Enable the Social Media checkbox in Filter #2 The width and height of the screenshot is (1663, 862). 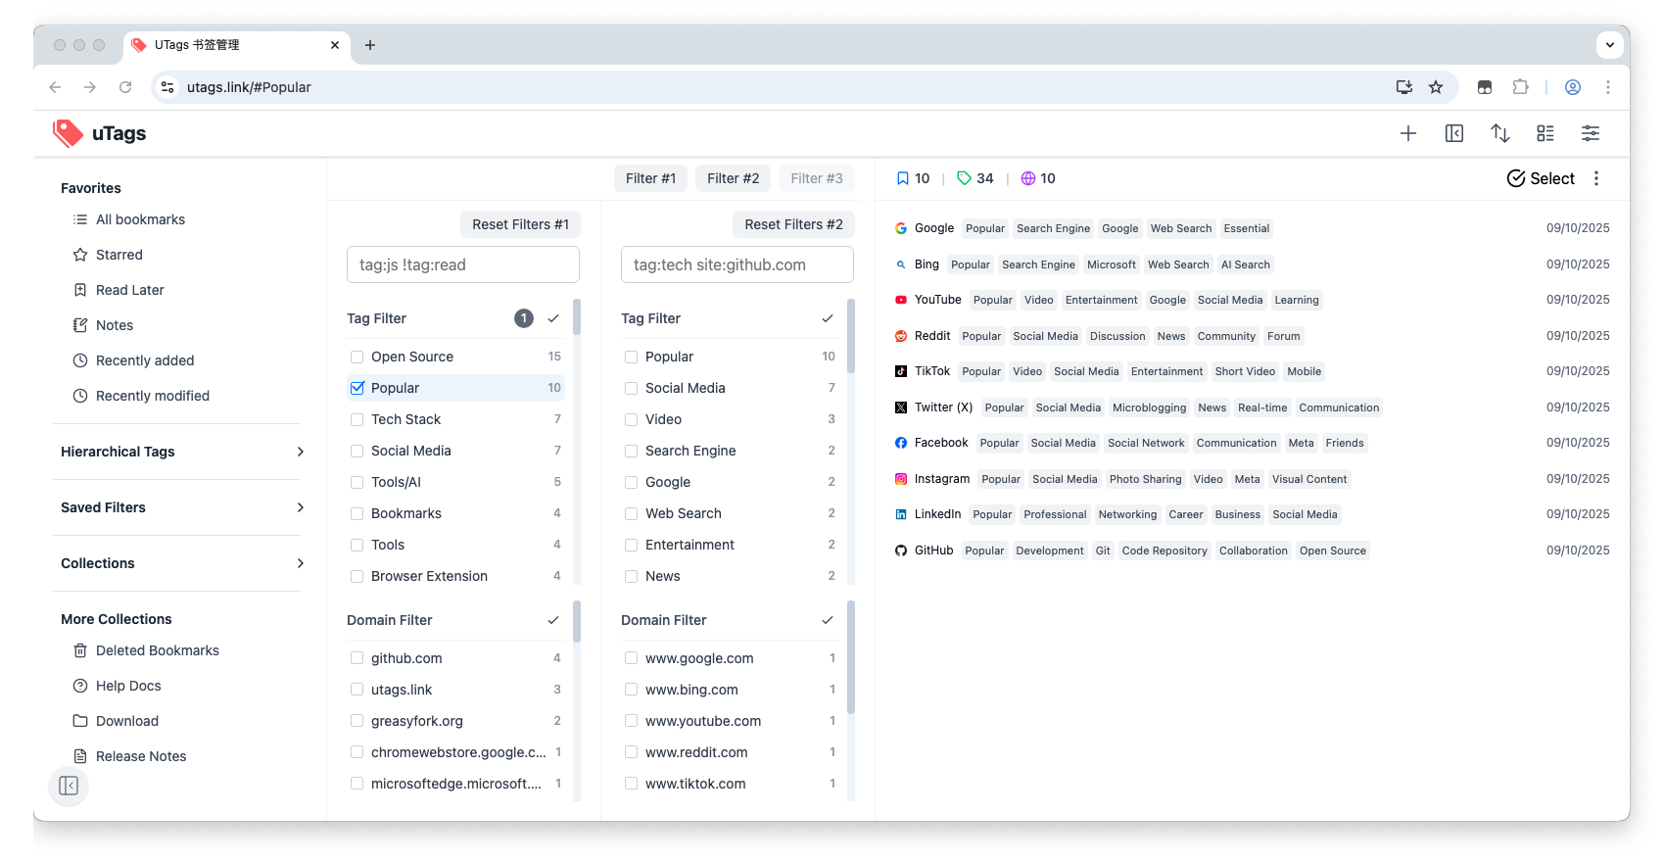[x=632, y=388]
